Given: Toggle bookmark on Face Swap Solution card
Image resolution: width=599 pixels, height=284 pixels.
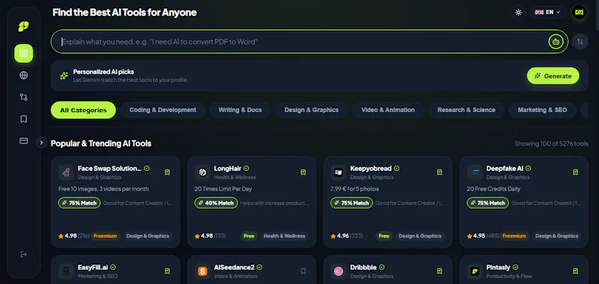Looking at the screenshot, I should [x=167, y=173].
